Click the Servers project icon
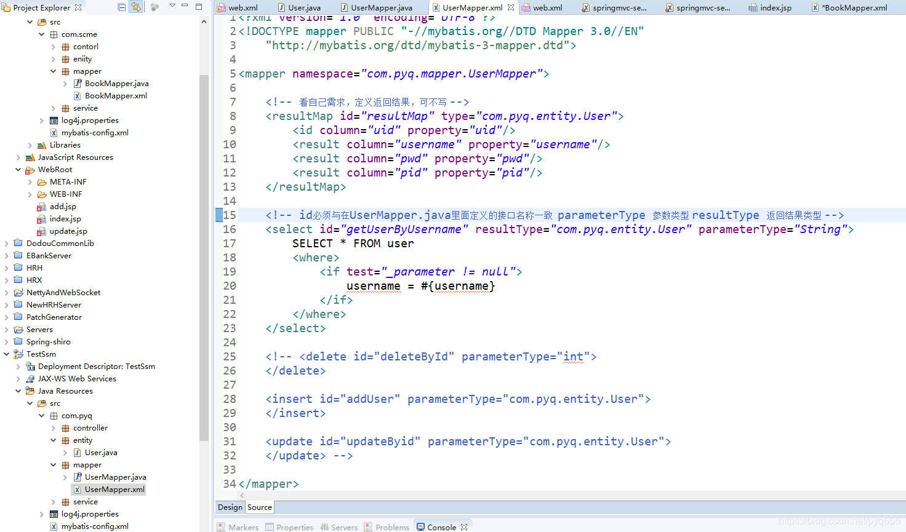Viewport: 906px width, 532px height. [18, 330]
